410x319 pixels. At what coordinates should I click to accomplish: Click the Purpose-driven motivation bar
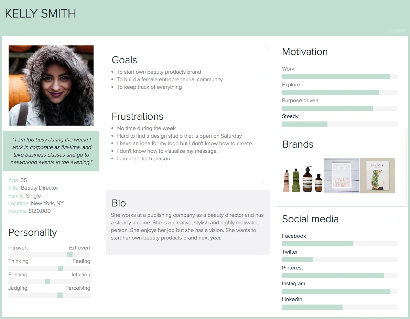tap(340, 108)
